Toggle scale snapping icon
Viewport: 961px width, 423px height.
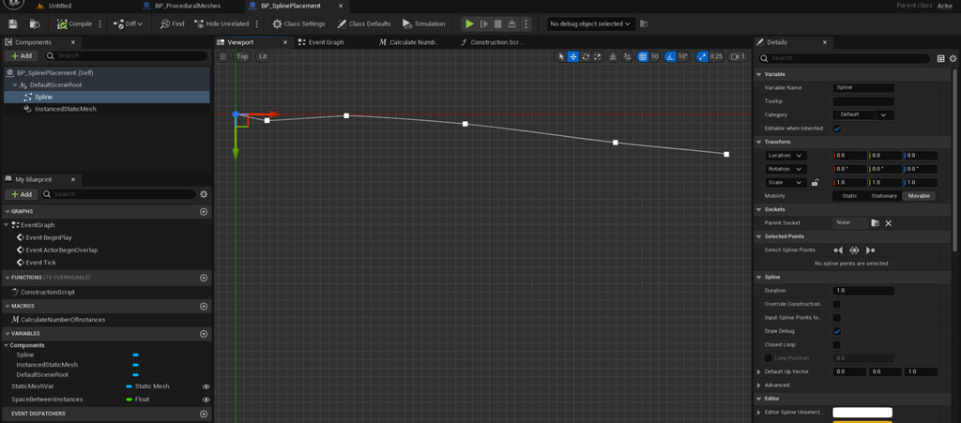702,56
